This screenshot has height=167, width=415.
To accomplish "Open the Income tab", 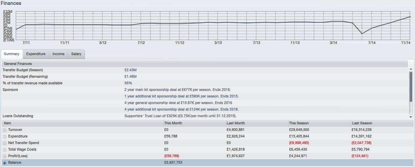I will [x=58, y=54].
